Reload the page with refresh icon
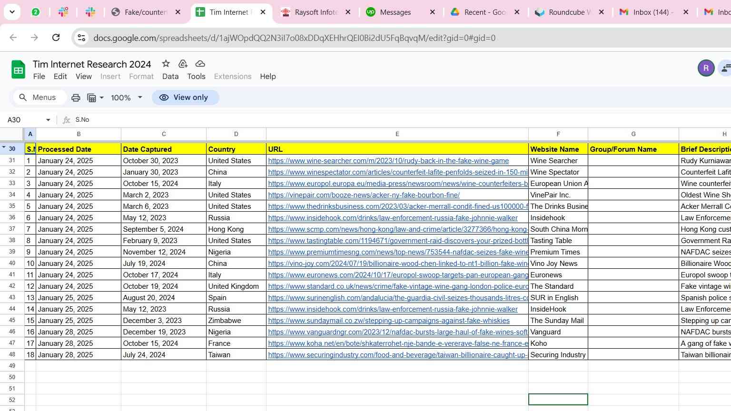The width and height of the screenshot is (731, 411). point(56,38)
